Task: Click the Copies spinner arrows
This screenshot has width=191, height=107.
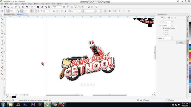Action: [x=172, y=38]
